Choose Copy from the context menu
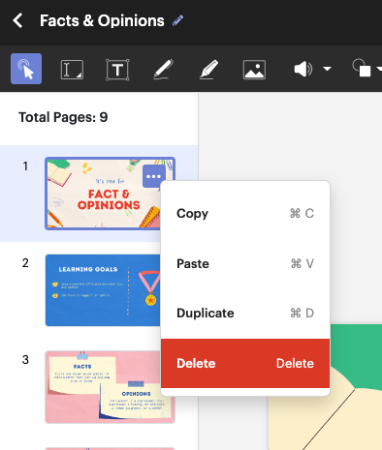Viewport: 382px width, 450px height. click(245, 213)
